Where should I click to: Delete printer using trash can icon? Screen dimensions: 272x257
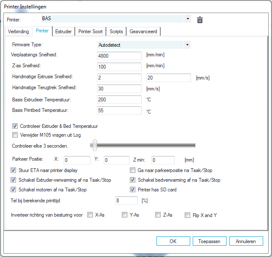coord(200,20)
